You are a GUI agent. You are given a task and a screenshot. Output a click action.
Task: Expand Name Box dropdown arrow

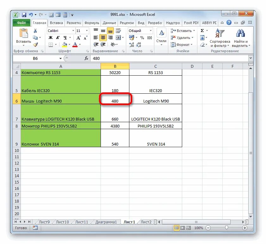(60, 59)
